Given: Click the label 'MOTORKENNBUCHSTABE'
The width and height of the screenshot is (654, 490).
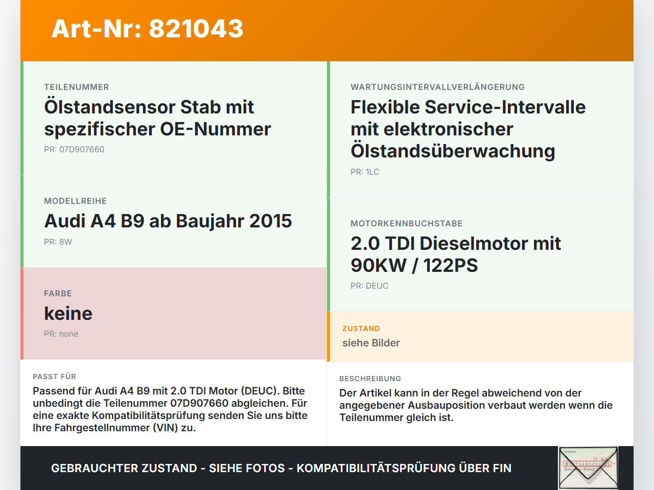Looking at the screenshot, I should click(407, 224).
